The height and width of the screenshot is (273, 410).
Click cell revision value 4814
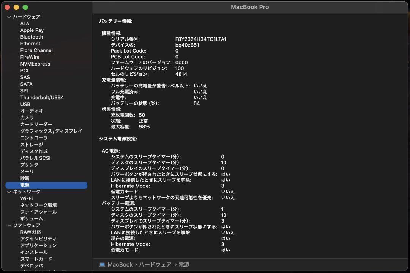[181, 74]
